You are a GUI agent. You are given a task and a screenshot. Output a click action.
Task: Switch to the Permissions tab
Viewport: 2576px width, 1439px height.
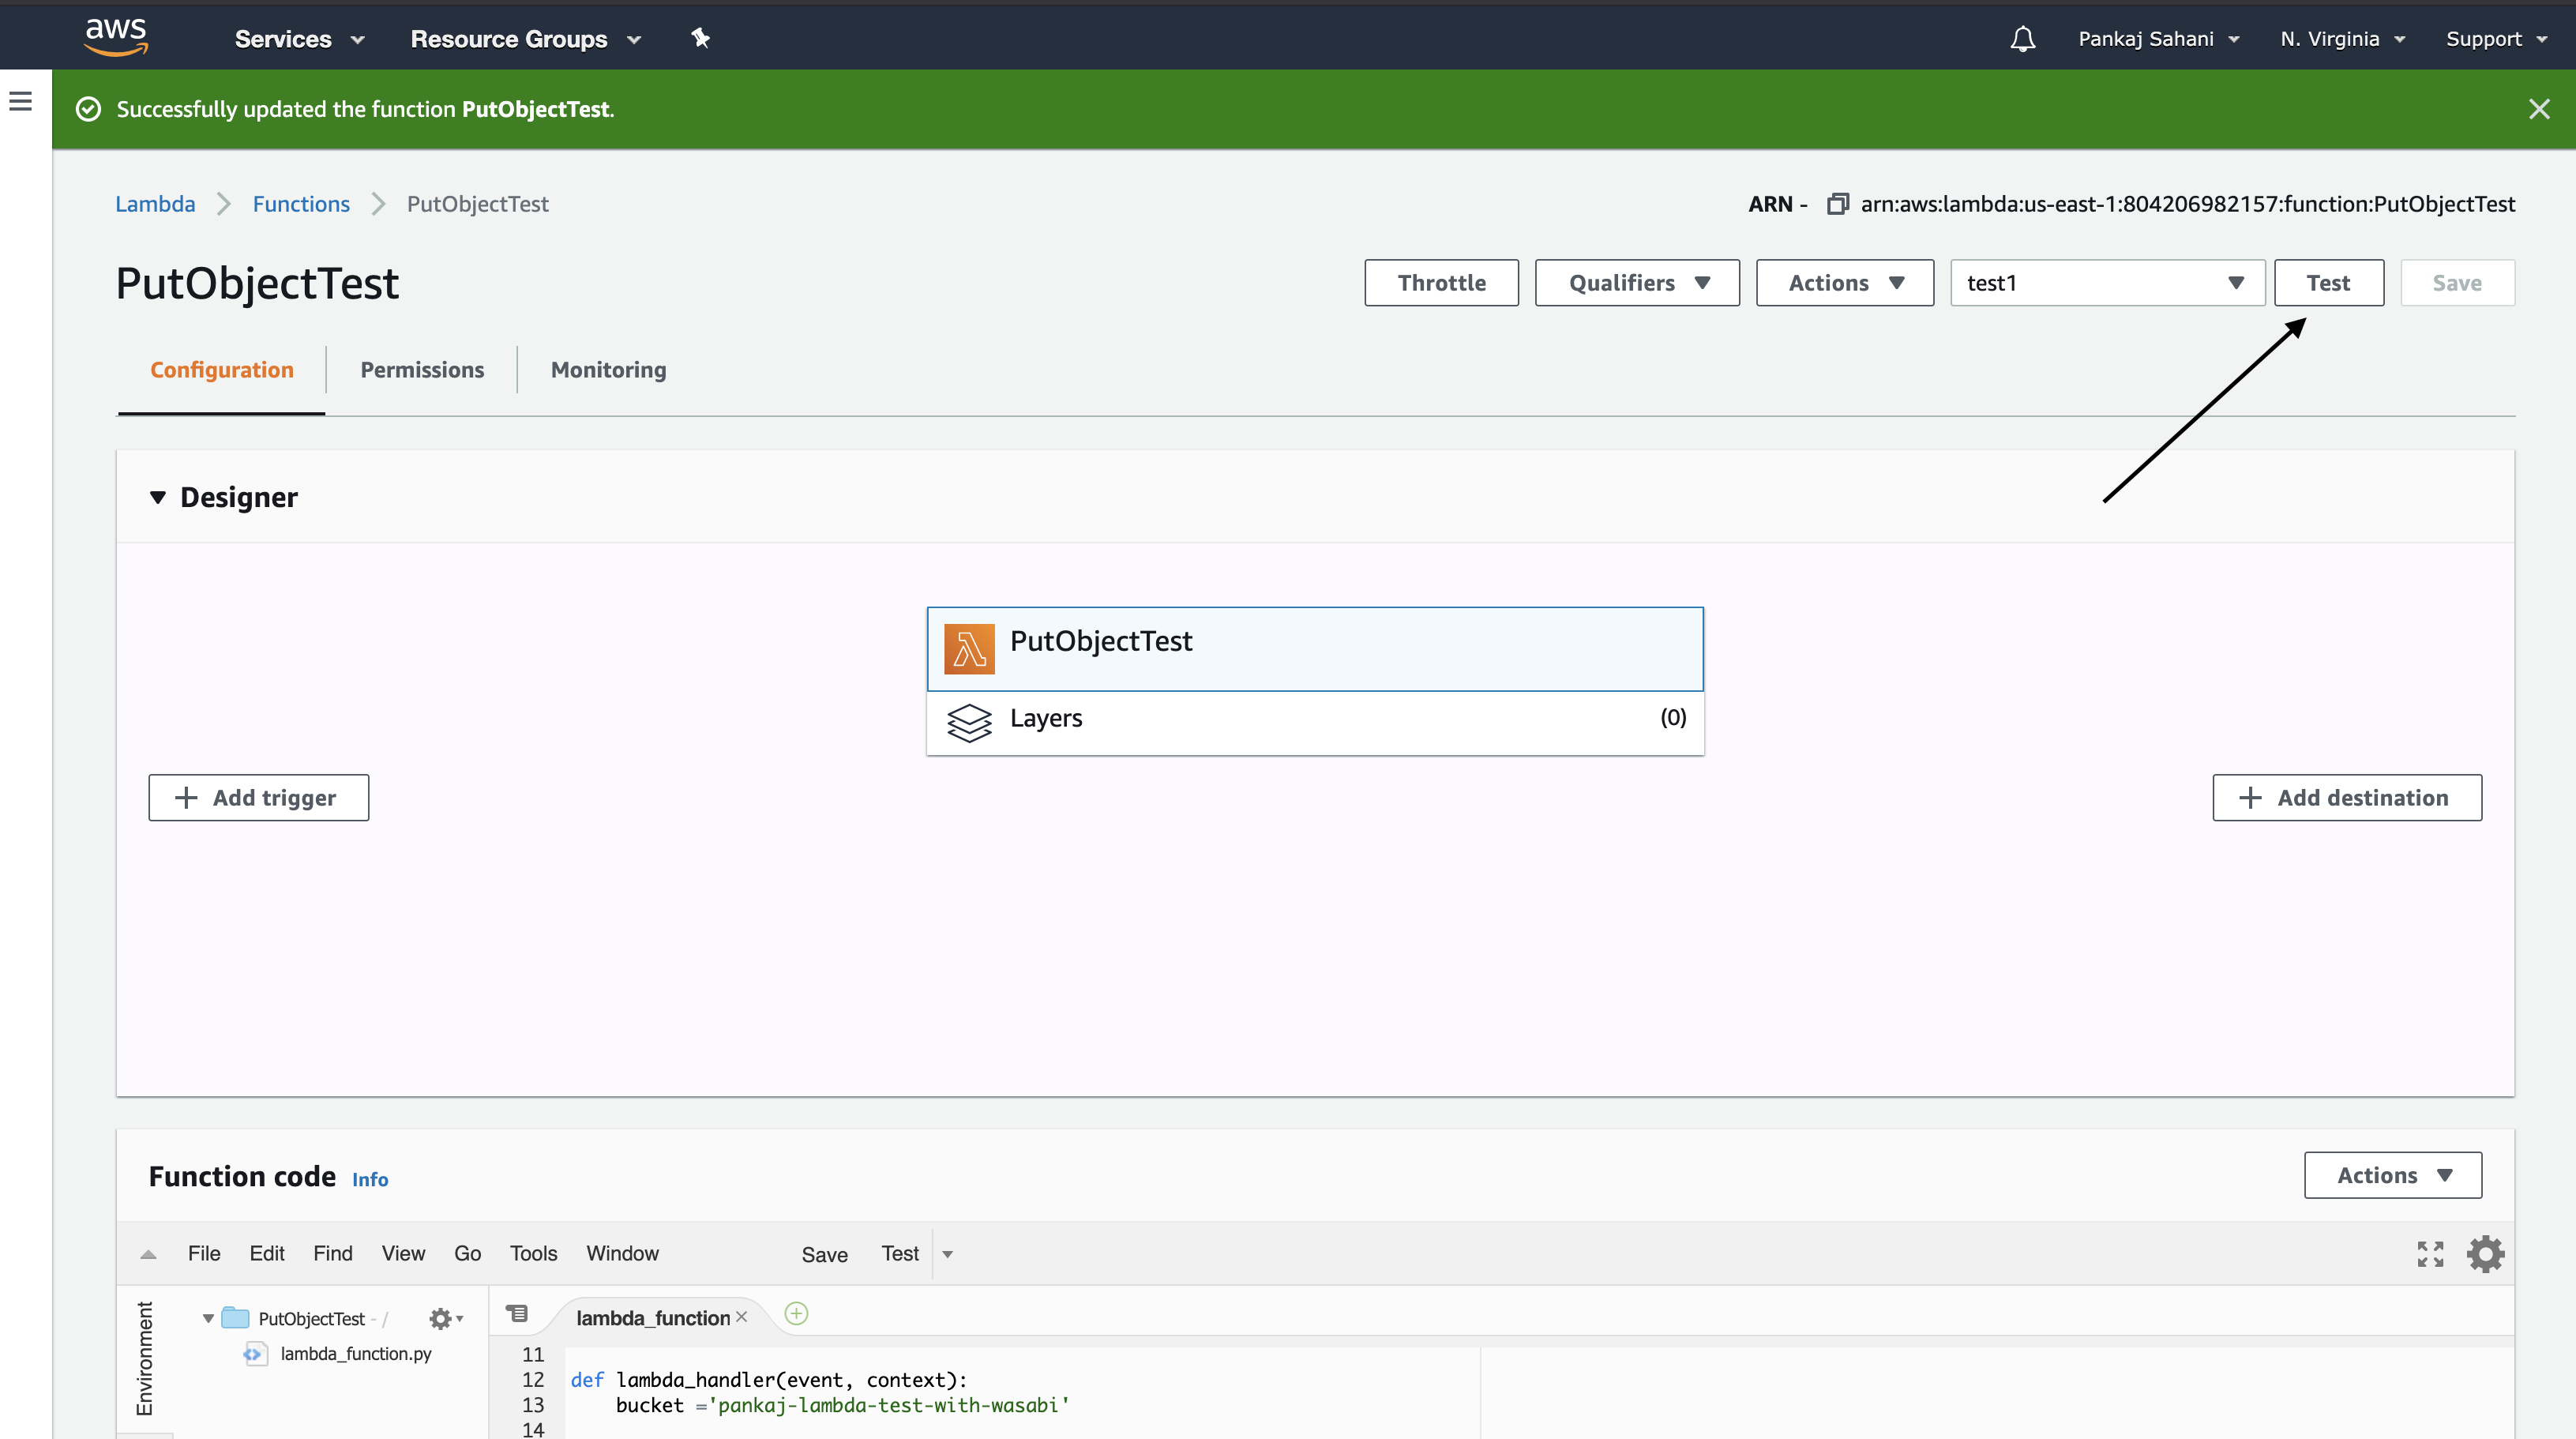pos(421,368)
